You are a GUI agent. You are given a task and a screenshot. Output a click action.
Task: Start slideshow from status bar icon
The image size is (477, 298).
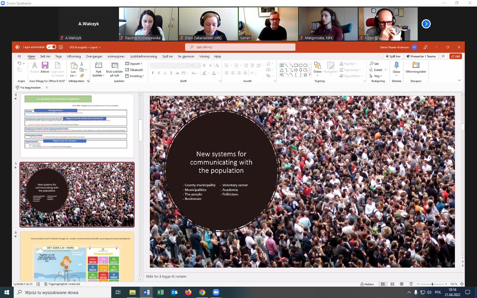tap(411, 284)
